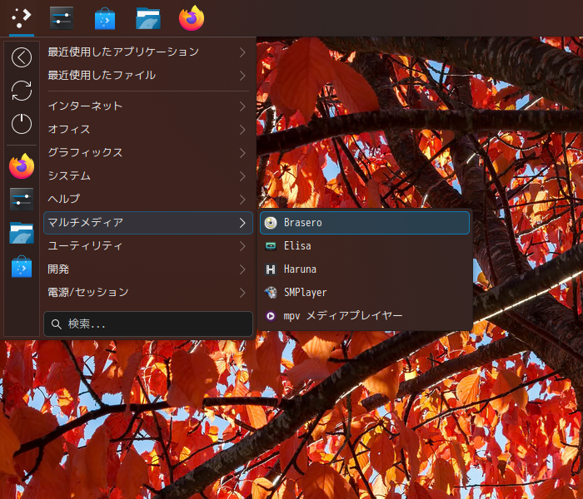The image size is (583, 499).
Task: Click the back arrow circle in menu sidebar
Action: [x=22, y=57]
